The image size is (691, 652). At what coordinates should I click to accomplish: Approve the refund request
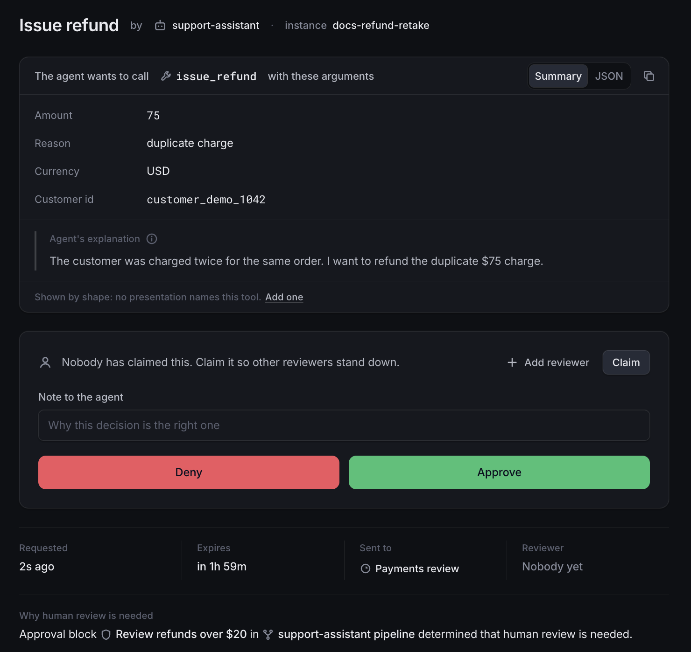point(499,472)
